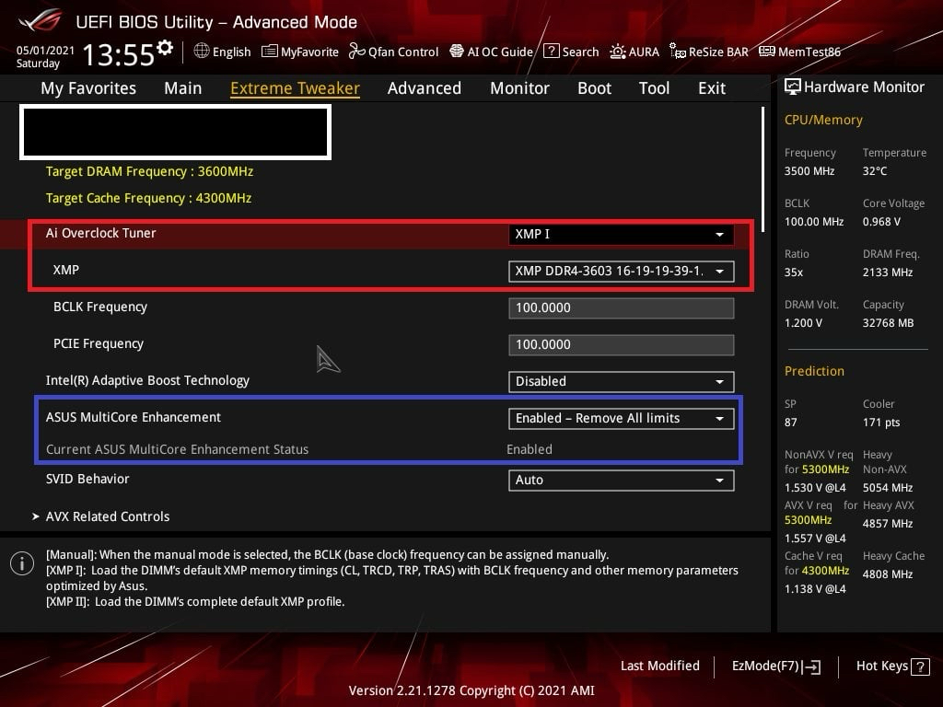Click the info icon beside help text
Image resolution: width=943 pixels, height=707 pixels.
click(22, 563)
